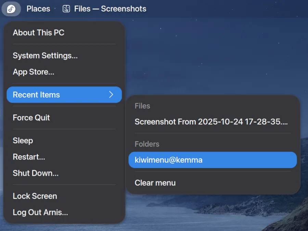Choose Restart from the menu
This screenshot has height=231, width=308.
click(x=29, y=157)
